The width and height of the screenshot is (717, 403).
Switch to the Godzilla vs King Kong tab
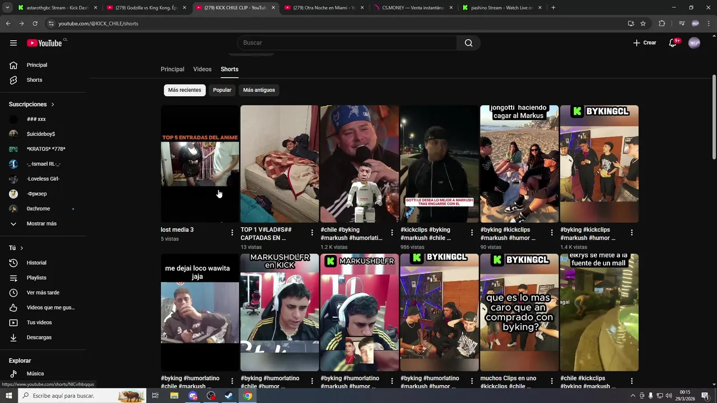point(147,8)
